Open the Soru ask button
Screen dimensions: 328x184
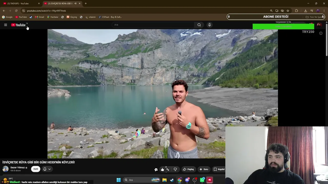point(204,169)
